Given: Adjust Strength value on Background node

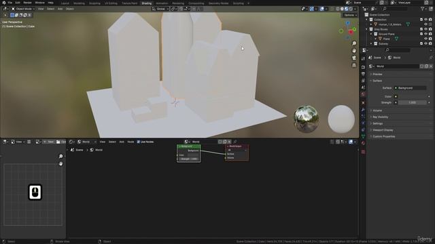Looking at the screenshot, I should click(190, 159).
